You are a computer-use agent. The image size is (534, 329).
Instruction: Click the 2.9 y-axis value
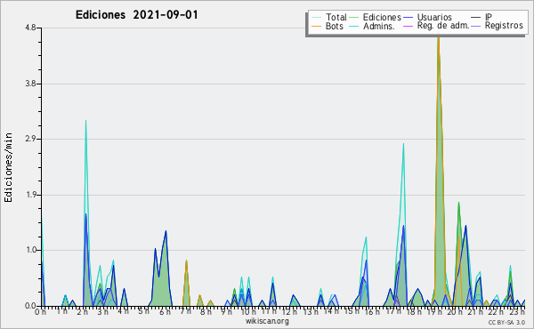click(x=30, y=139)
